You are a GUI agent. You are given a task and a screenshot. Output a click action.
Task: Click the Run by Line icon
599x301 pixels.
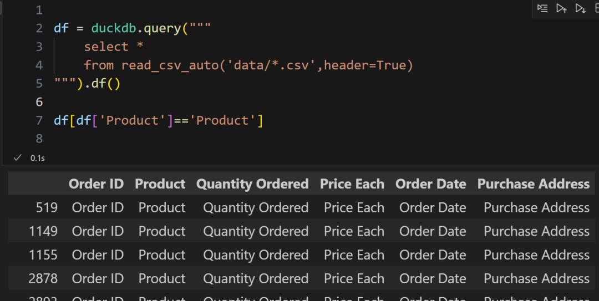click(542, 8)
